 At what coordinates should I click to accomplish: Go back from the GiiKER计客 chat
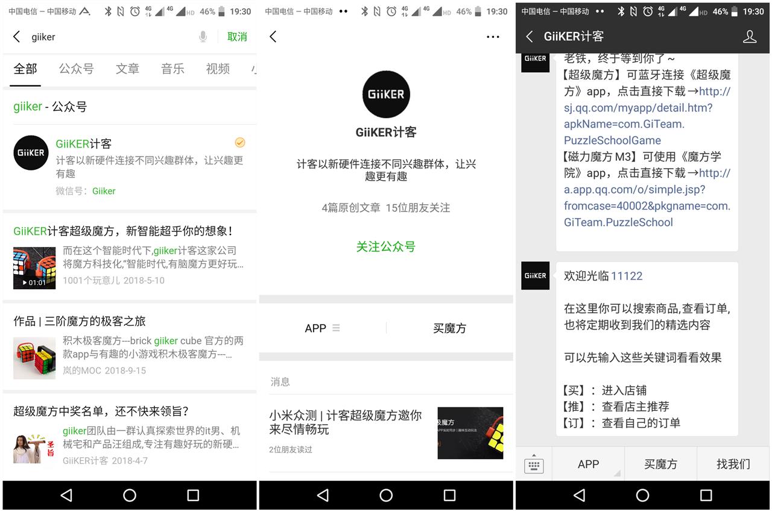click(x=529, y=37)
